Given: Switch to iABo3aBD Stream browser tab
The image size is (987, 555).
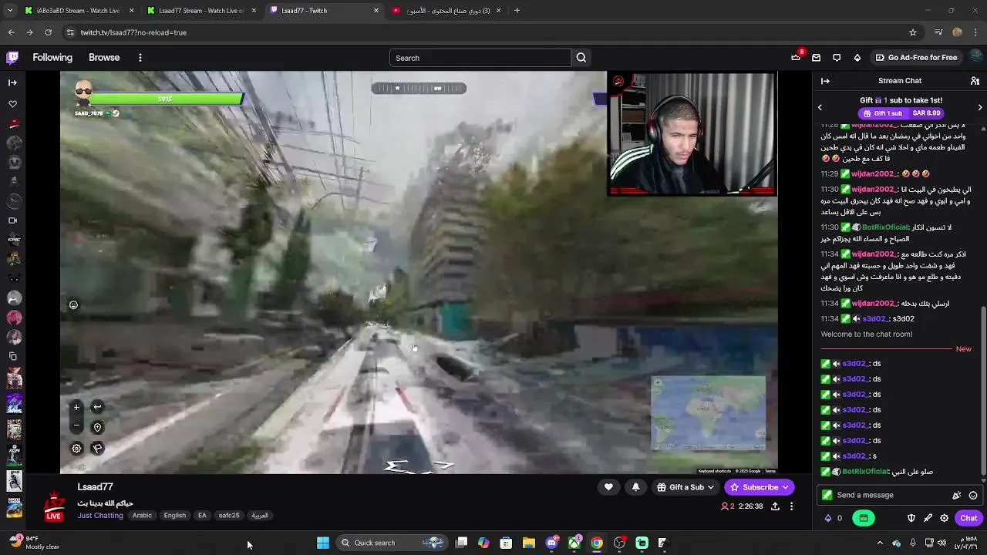Looking at the screenshot, I should pyautogui.click(x=77, y=11).
